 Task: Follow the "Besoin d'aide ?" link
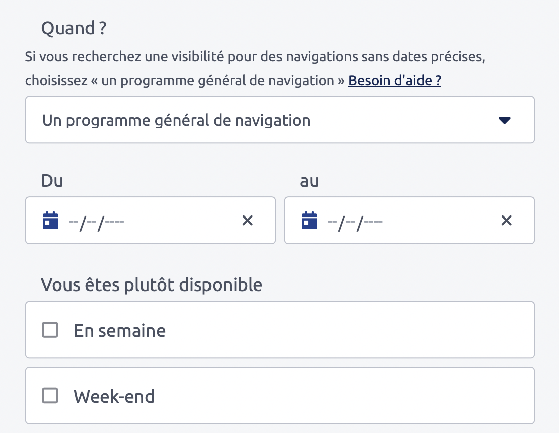point(394,81)
